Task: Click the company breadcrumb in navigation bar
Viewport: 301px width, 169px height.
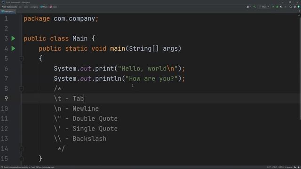Action: pyautogui.click(x=34, y=7)
